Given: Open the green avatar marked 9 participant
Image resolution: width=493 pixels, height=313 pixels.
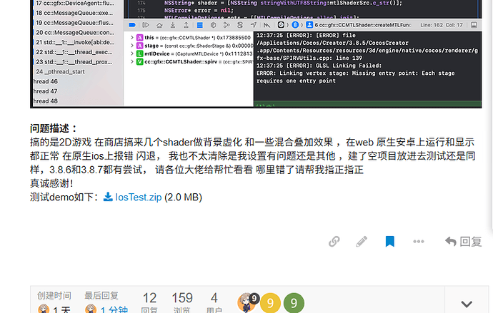Looking at the screenshot, I should point(294,303).
